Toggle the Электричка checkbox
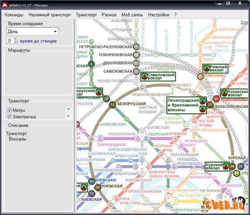 (x=9, y=116)
